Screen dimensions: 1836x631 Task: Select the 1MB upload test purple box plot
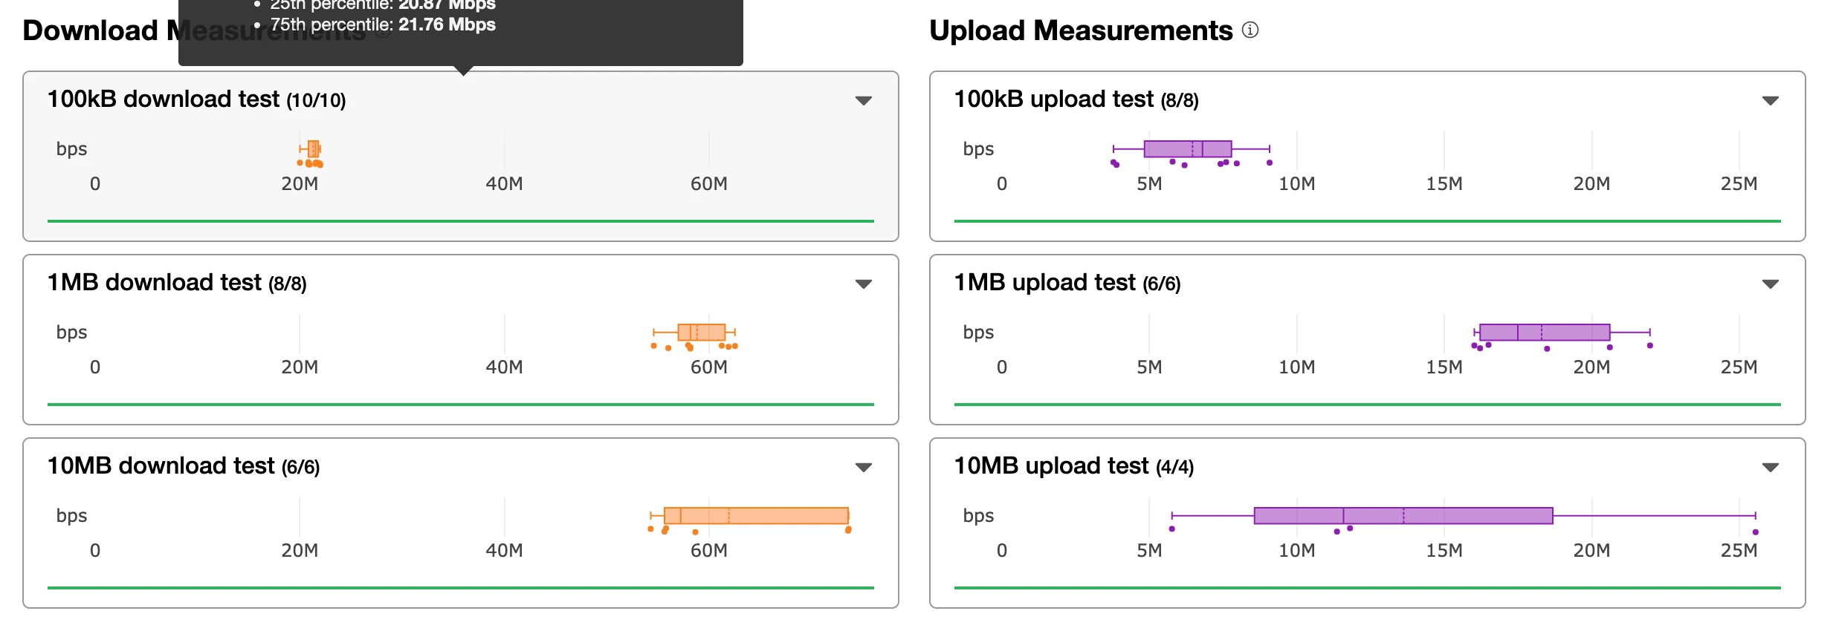pyautogui.click(x=1544, y=332)
